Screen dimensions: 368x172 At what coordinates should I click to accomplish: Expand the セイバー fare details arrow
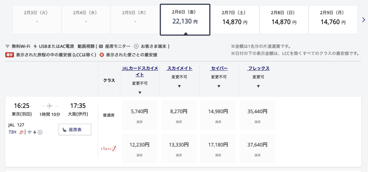click(x=219, y=86)
